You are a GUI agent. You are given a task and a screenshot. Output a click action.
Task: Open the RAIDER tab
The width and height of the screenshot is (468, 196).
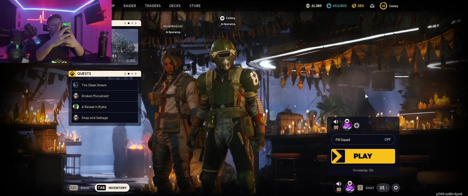click(x=130, y=6)
